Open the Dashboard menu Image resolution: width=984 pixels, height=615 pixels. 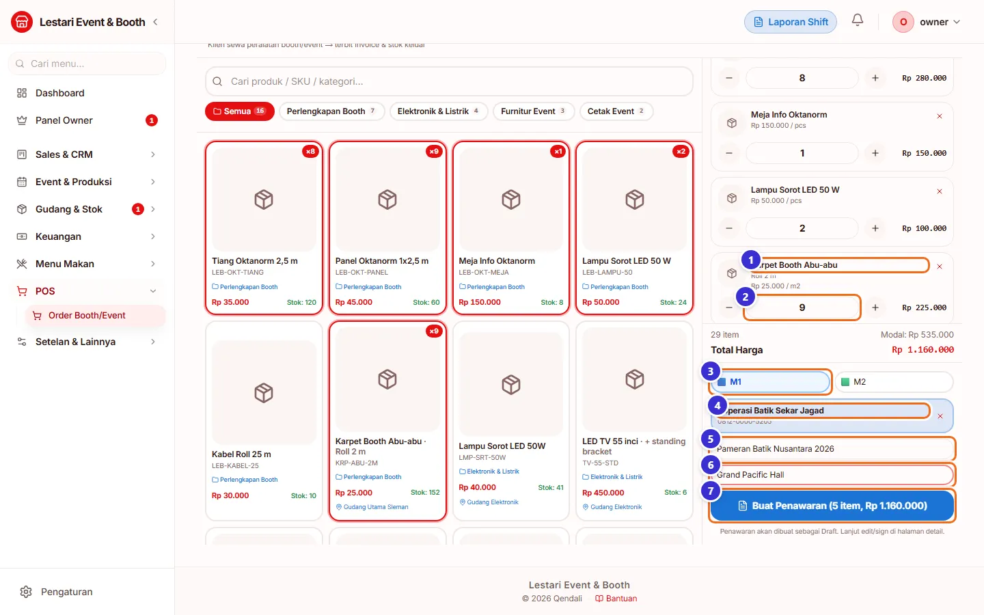[x=86, y=93]
